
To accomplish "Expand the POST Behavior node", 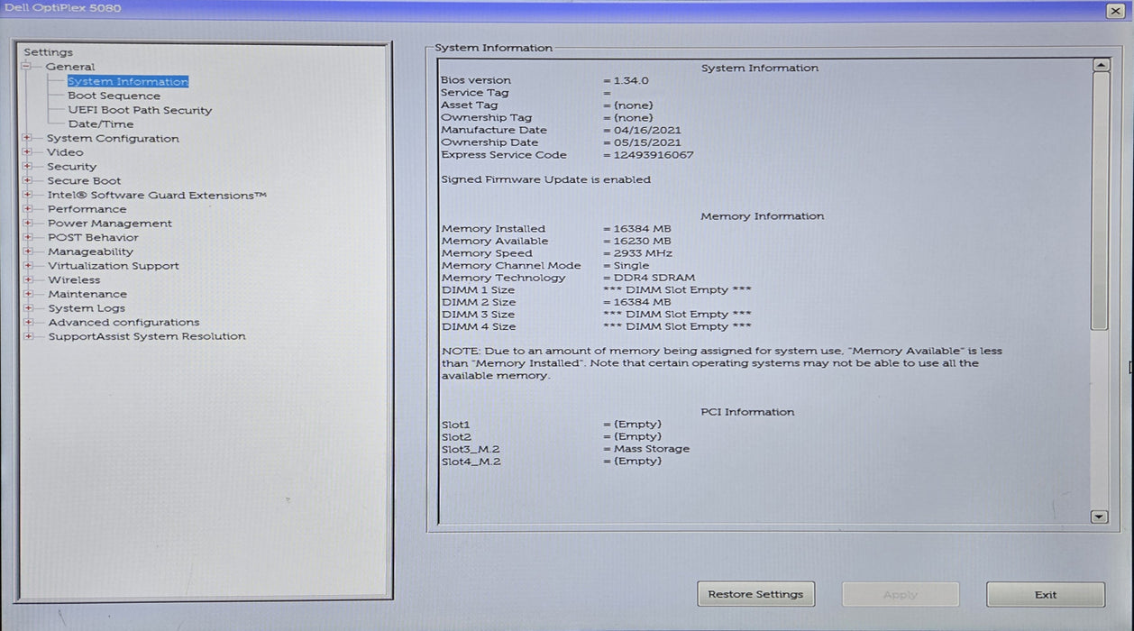I will click(27, 237).
